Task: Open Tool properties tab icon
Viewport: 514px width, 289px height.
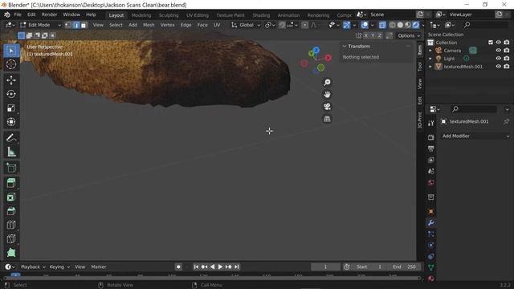Action: tap(430, 123)
